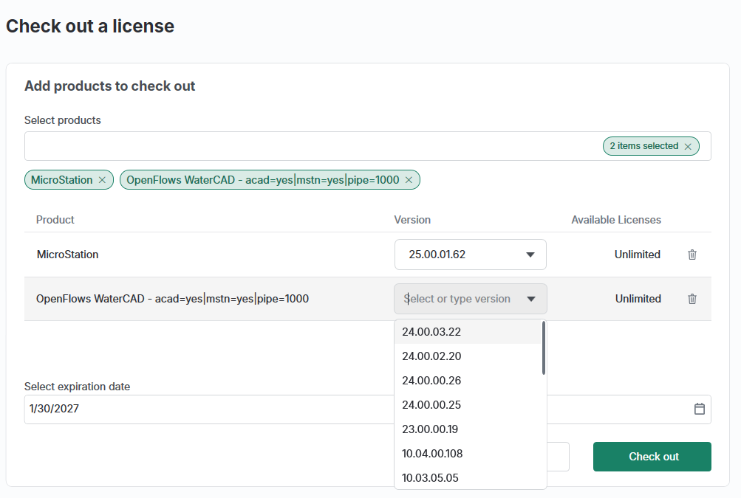The height and width of the screenshot is (498, 741).
Task: Focus the Select products search field
Action: tap(312, 146)
